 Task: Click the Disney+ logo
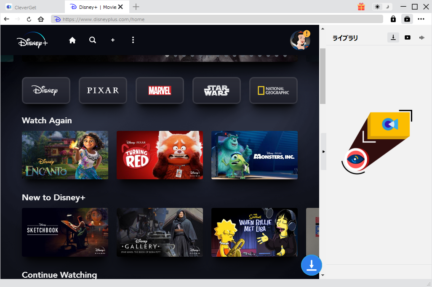tap(32, 40)
